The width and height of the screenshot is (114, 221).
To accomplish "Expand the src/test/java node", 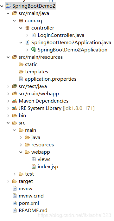I will point(8,86).
